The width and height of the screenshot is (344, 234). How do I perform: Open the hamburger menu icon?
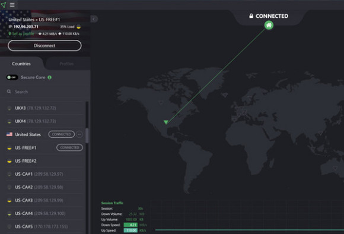[x=12, y=5]
